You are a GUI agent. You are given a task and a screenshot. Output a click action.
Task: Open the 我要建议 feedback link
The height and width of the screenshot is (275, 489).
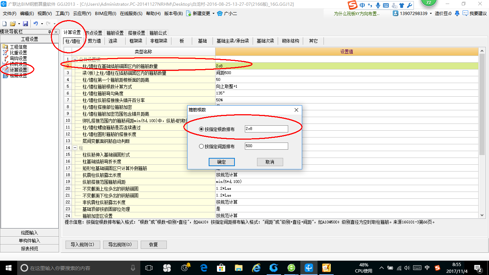475,14
